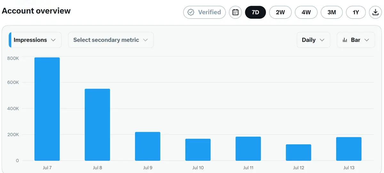Open the Daily granularity dropdown
This screenshot has height=173, width=384.
point(313,40)
